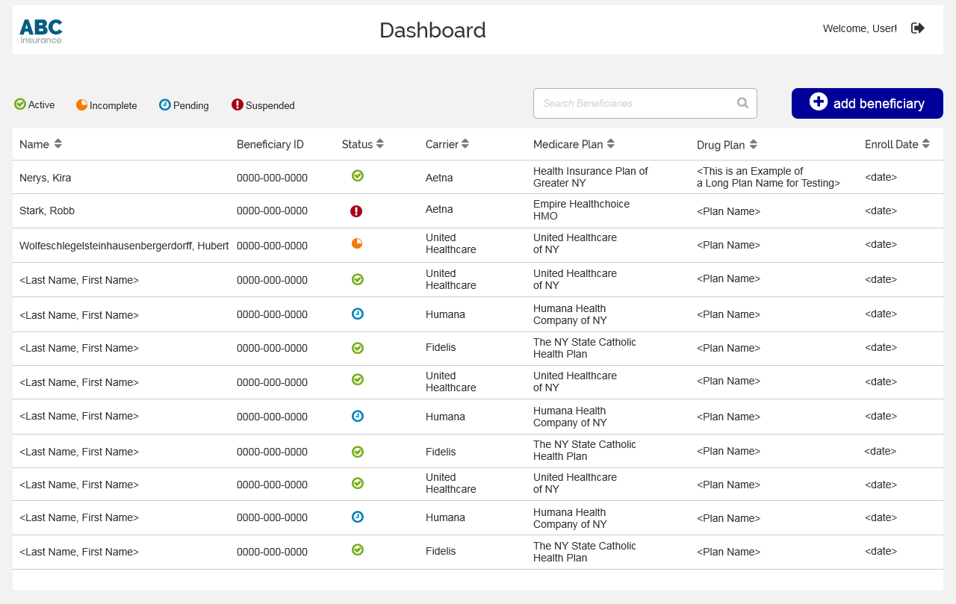The width and height of the screenshot is (956, 604).
Task: Click the add beneficiary button
Action: coord(867,103)
